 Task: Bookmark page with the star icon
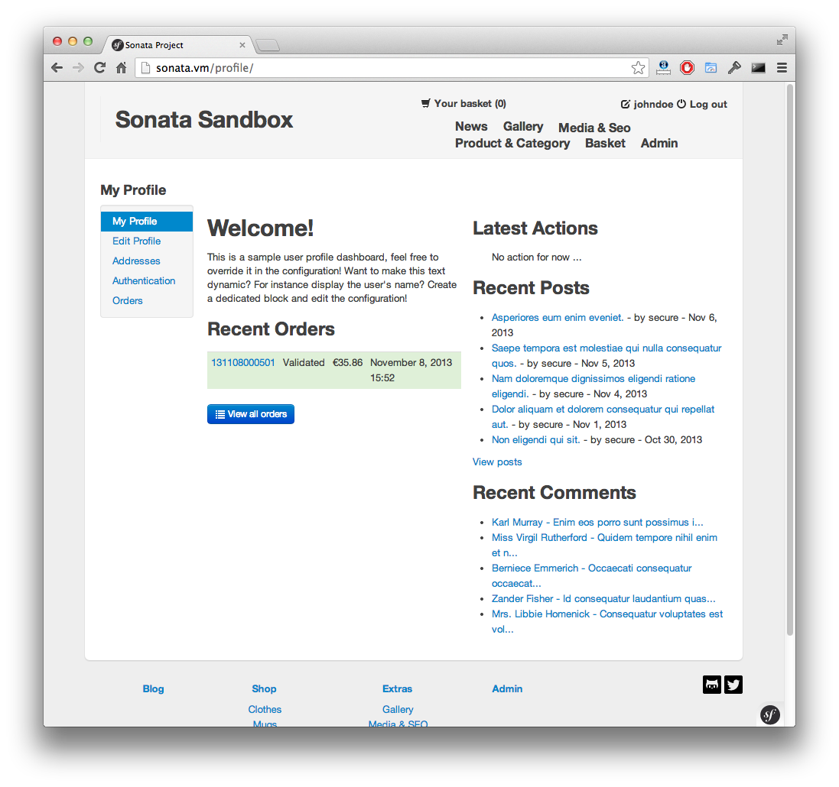[638, 68]
